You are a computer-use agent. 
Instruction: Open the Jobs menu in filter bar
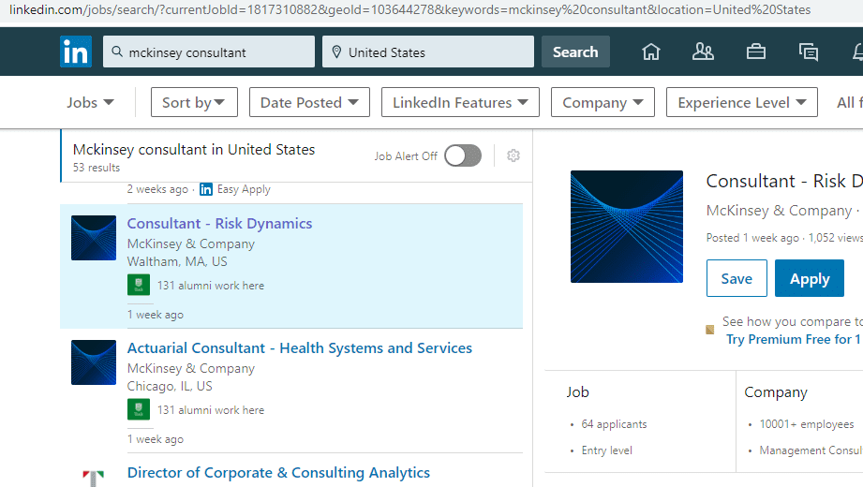(90, 103)
